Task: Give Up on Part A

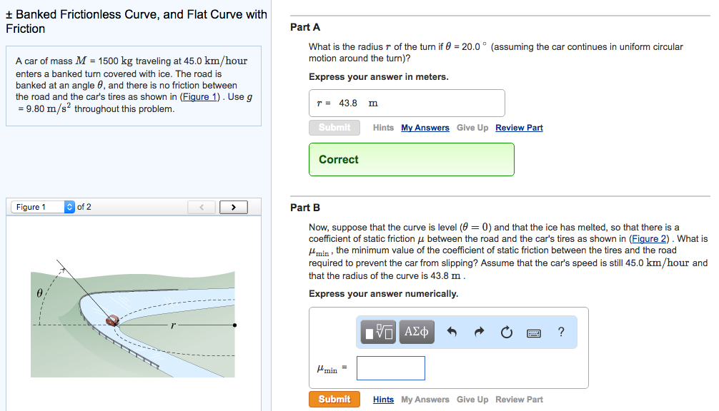Action: click(472, 127)
